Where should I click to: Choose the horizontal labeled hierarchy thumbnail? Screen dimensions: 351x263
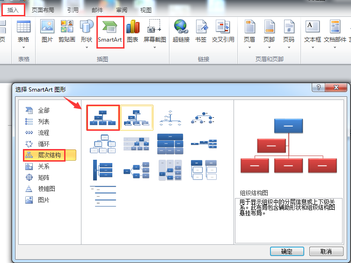(170, 170)
